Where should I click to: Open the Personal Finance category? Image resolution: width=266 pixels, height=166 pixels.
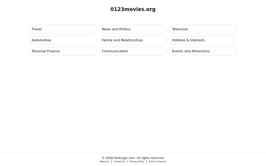click(63, 51)
